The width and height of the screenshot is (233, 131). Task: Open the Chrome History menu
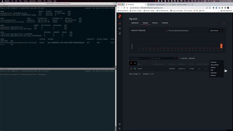tap(25, 1)
